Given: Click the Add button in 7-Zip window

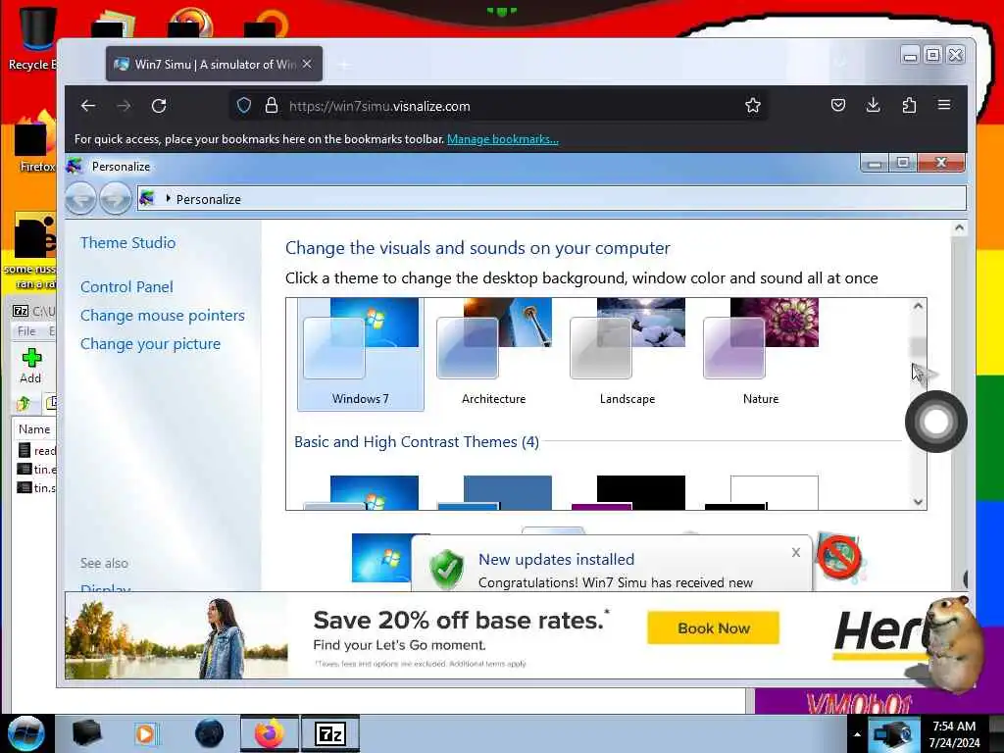Looking at the screenshot, I should 30,367.
